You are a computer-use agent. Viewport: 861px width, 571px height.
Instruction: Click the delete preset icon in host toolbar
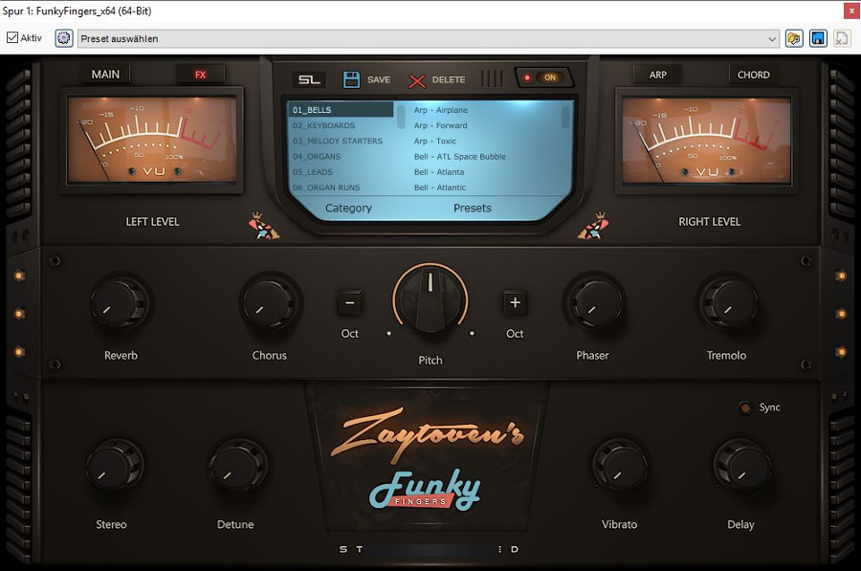[842, 38]
